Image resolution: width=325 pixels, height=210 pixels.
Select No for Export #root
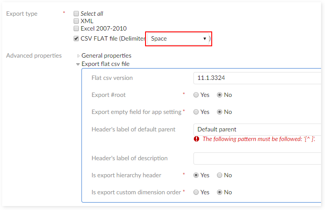pos(220,95)
